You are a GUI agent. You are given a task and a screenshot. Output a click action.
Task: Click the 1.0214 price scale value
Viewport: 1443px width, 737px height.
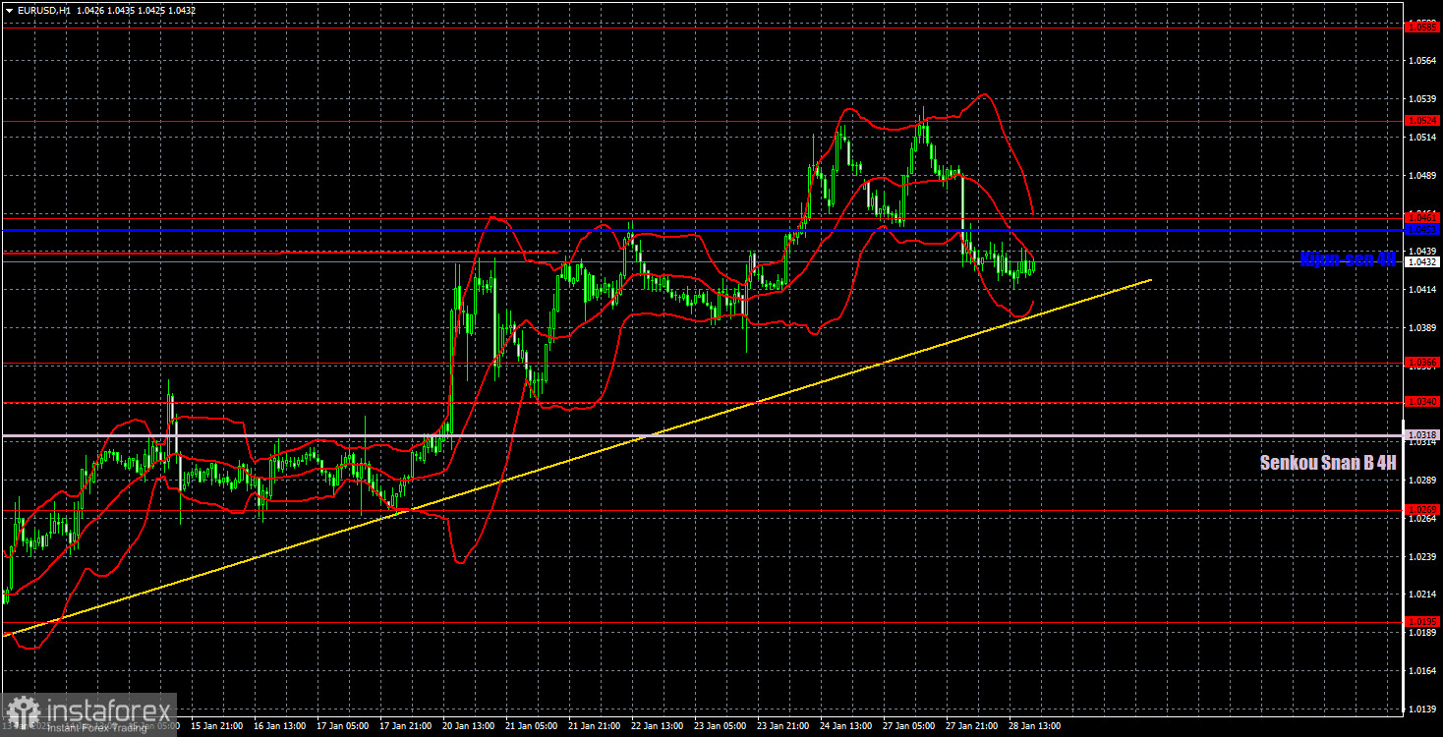pos(1422,595)
